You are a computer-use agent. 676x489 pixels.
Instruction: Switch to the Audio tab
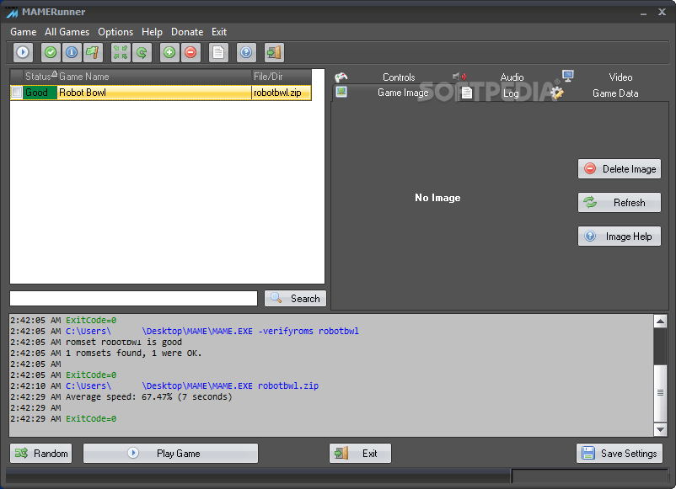pos(512,77)
